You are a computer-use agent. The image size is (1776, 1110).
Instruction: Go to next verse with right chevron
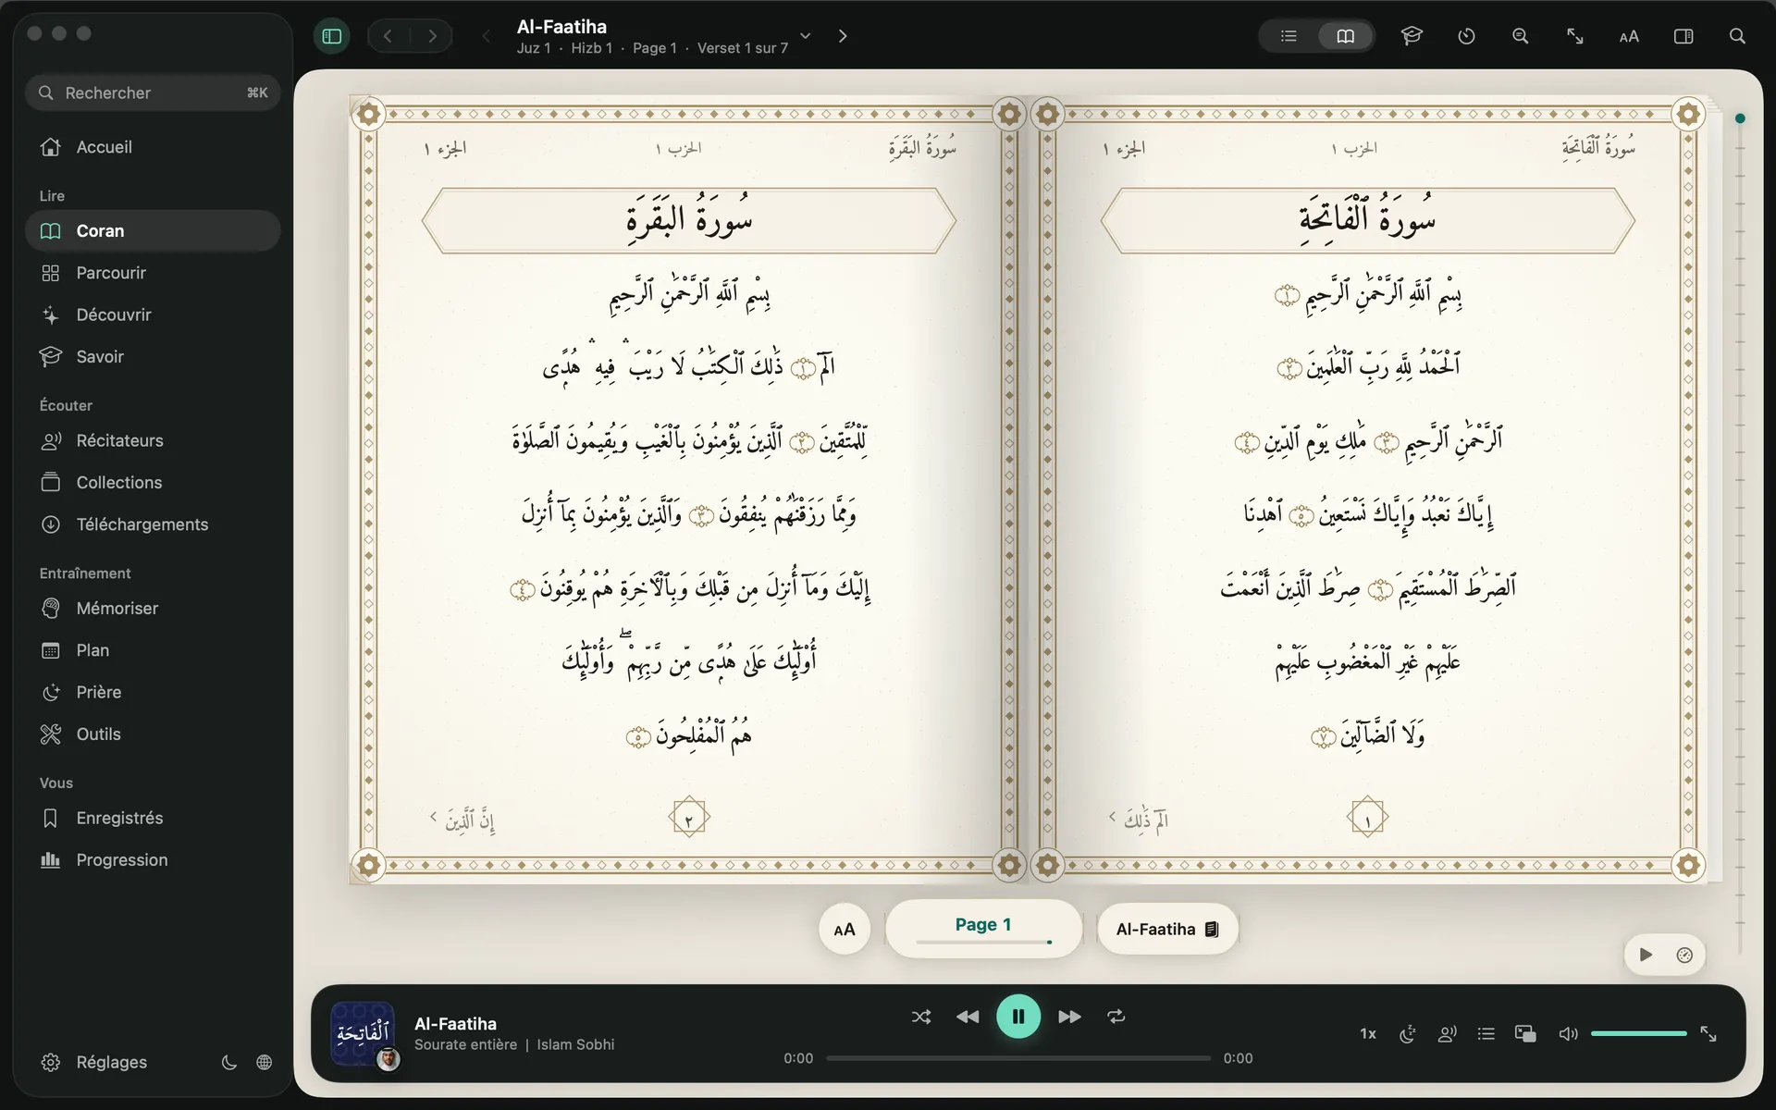[x=843, y=36]
